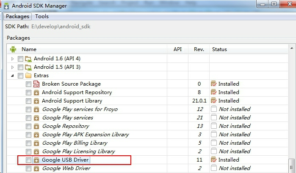The height and width of the screenshot is (173, 296).
Task: Click the Installed status icon for Broken Source Package
Action: coord(213,84)
